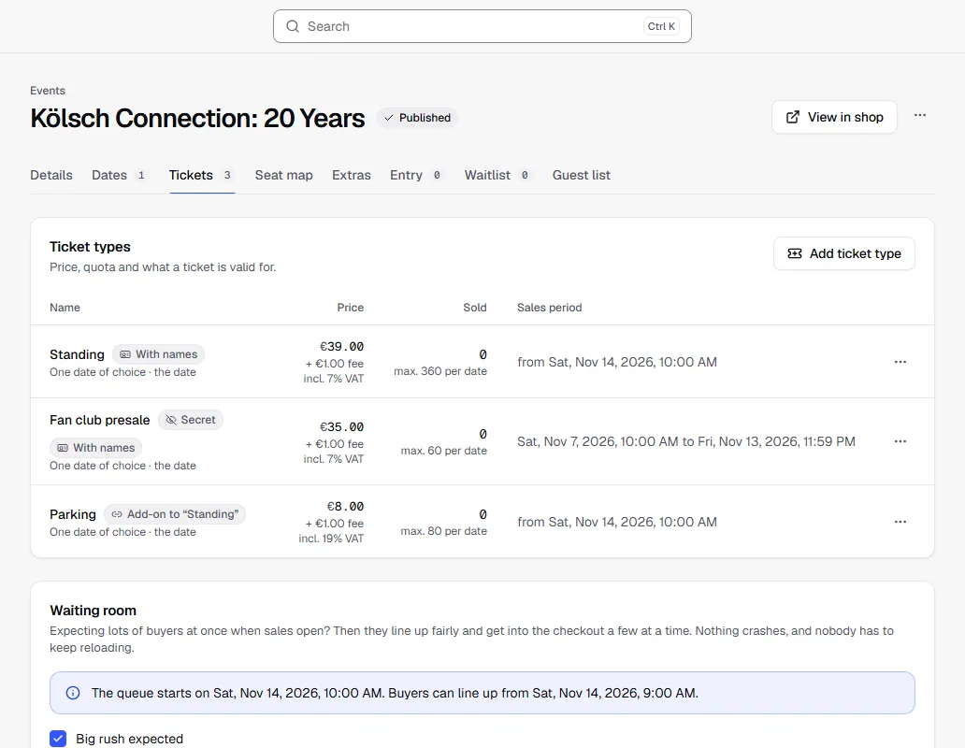The image size is (965, 748).
Task: Select the Standing ticket type name
Action: click(77, 354)
